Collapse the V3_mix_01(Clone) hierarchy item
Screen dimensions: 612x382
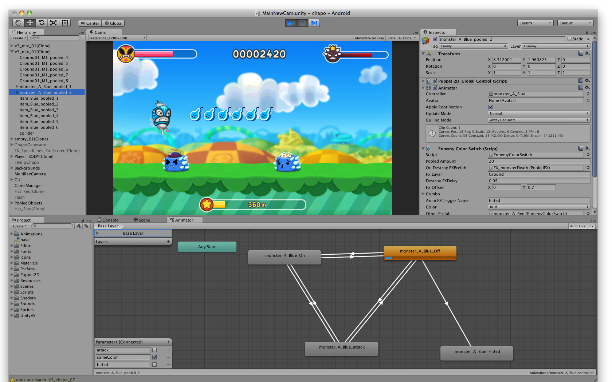12,51
